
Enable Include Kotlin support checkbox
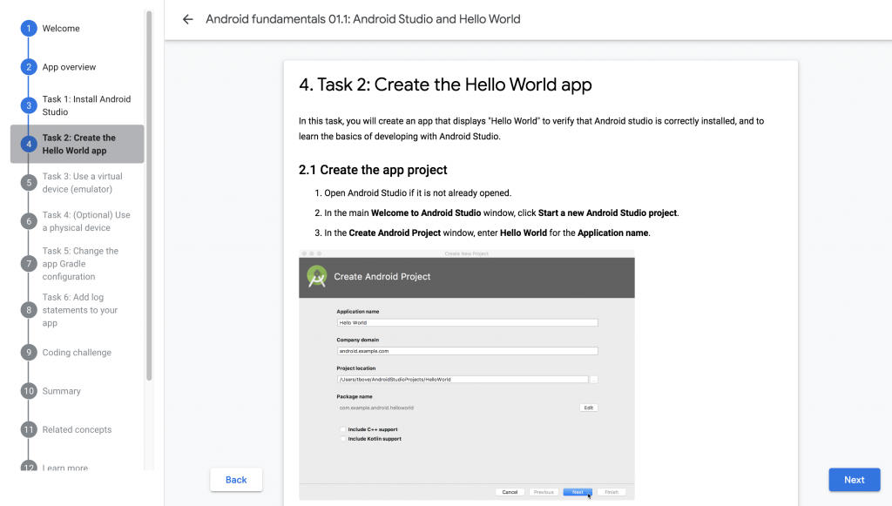pos(343,439)
